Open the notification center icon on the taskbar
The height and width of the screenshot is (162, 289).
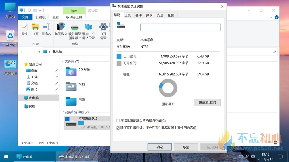(280, 157)
